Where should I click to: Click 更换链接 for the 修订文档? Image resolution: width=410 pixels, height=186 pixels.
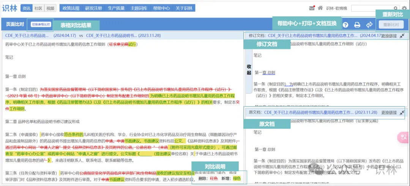[x=389, y=36]
